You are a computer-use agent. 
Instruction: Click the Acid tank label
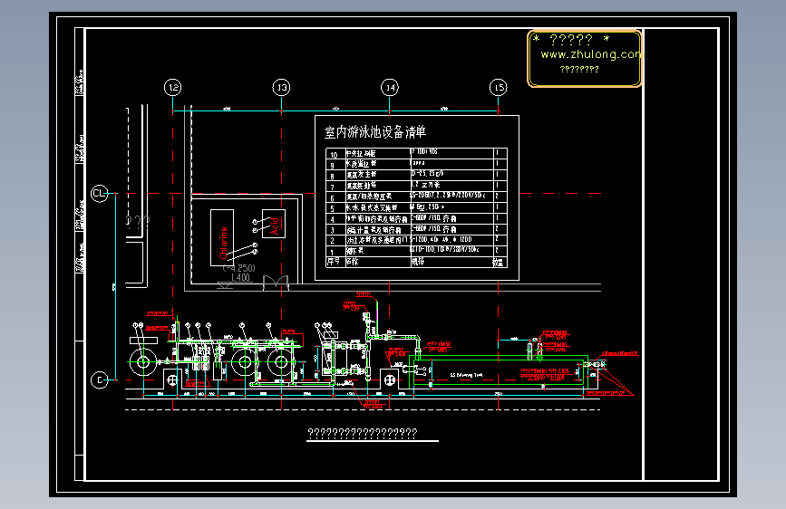[x=274, y=226]
